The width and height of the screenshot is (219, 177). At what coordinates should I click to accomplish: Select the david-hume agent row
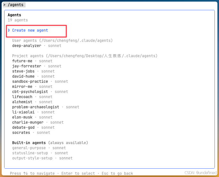pos(33,76)
